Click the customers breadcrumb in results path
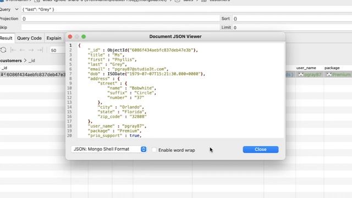 [11, 61]
